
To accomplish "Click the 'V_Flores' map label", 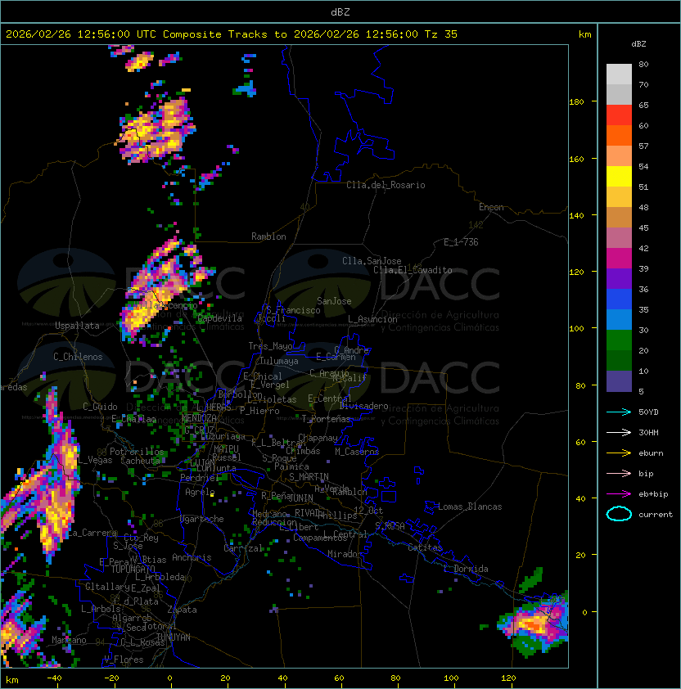I will tap(124, 660).
